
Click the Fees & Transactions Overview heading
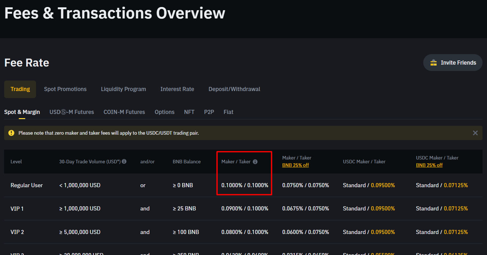click(x=115, y=13)
